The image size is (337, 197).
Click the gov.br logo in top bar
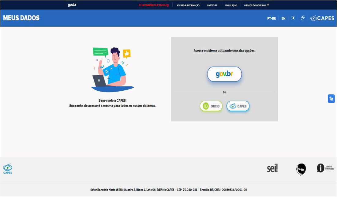pyautogui.click(x=72, y=5)
